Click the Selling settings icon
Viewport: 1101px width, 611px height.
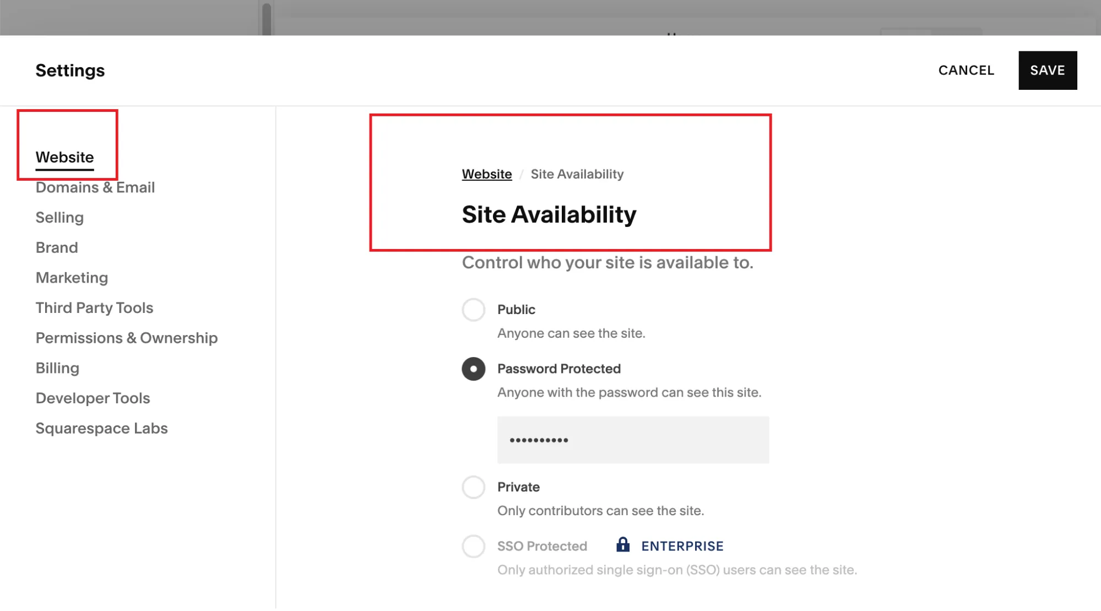(59, 218)
